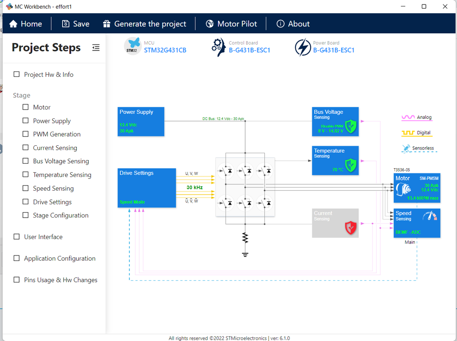Tick the Temperature Sensing checkbox
This screenshot has height=341, width=457.
click(26, 175)
